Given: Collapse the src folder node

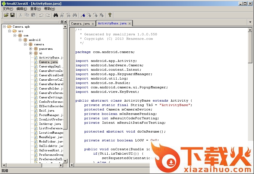Looking at the screenshot, I should [10, 31].
